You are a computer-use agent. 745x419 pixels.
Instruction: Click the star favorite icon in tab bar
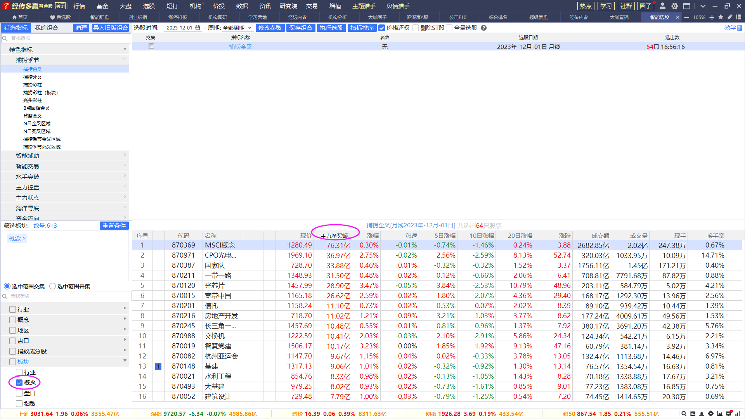(721, 17)
